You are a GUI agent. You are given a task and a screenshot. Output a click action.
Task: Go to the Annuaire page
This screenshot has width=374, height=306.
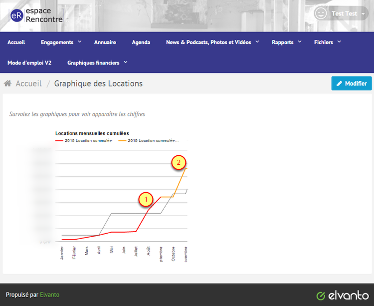tap(105, 42)
